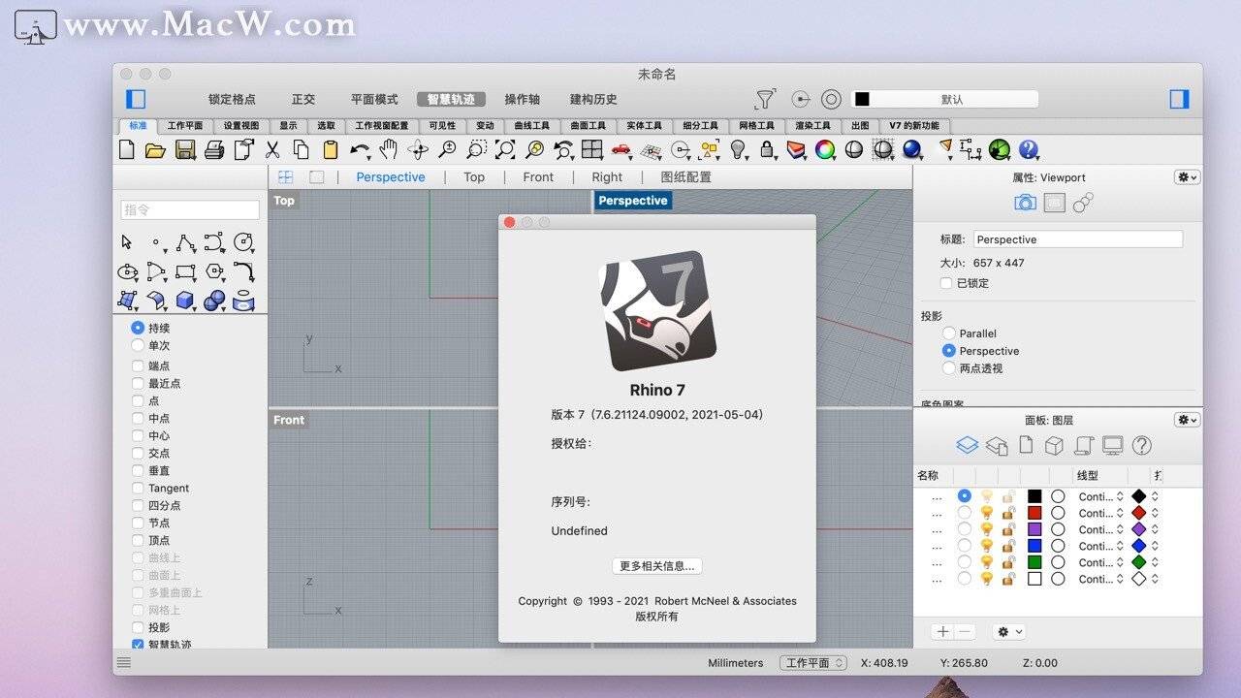
Task: Select the Pan hand tool
Action: click(x=389, y=149)
